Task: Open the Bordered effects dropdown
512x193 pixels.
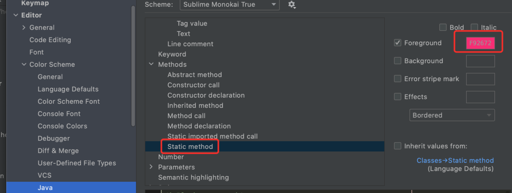Action: (x=452, y=115)
